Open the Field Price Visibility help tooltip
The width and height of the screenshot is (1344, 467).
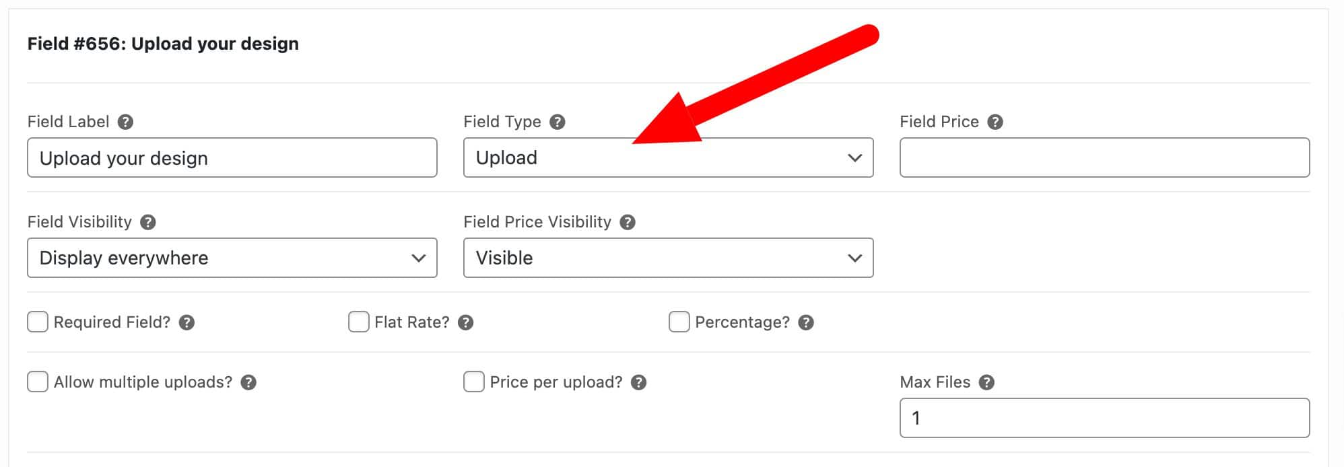pos(628,222)
